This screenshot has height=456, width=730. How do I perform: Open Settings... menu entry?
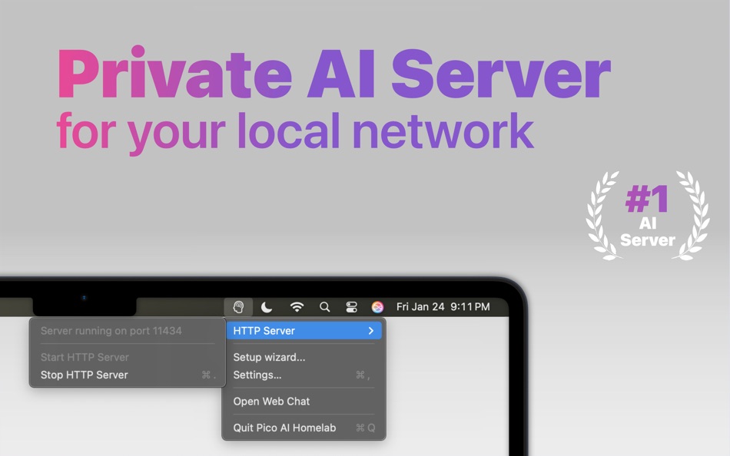304,375
